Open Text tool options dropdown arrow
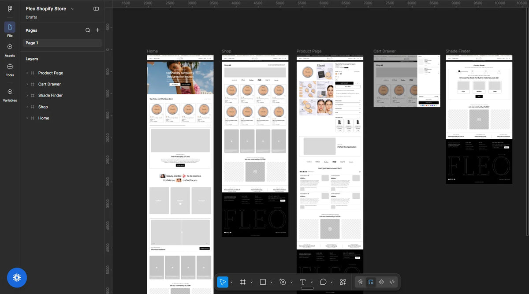The width and height of the screenshot is (529, 294). click(312, 283)
